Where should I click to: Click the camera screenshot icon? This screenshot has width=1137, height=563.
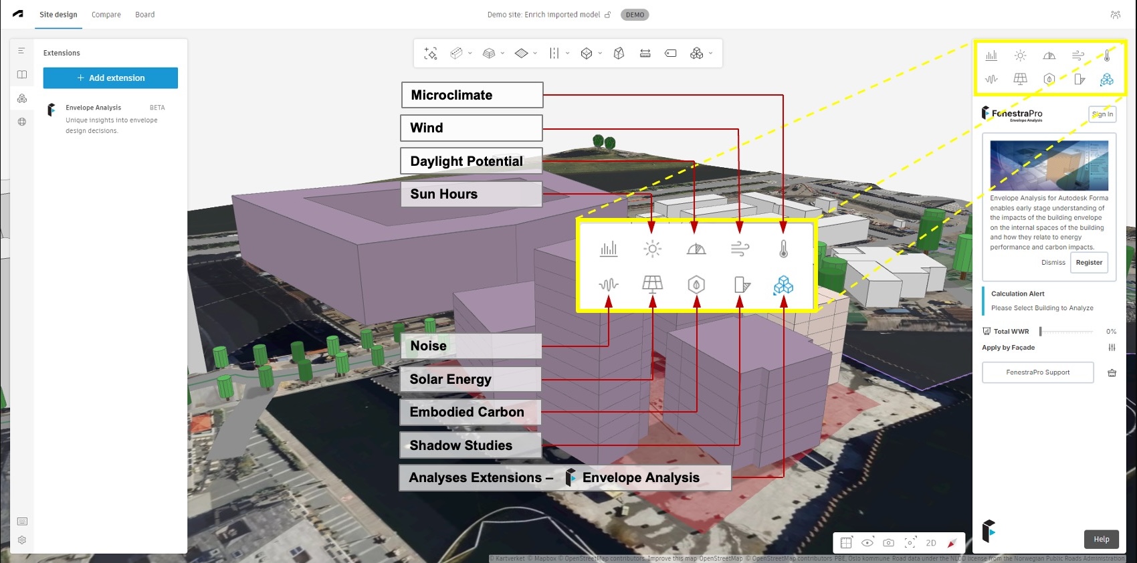click(888, 543)
